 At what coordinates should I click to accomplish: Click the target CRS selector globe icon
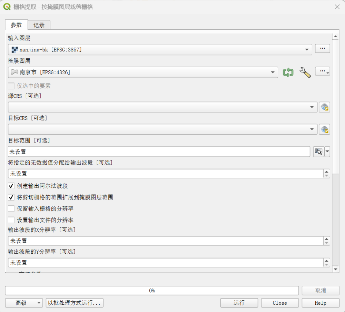[x=324, y=129]
